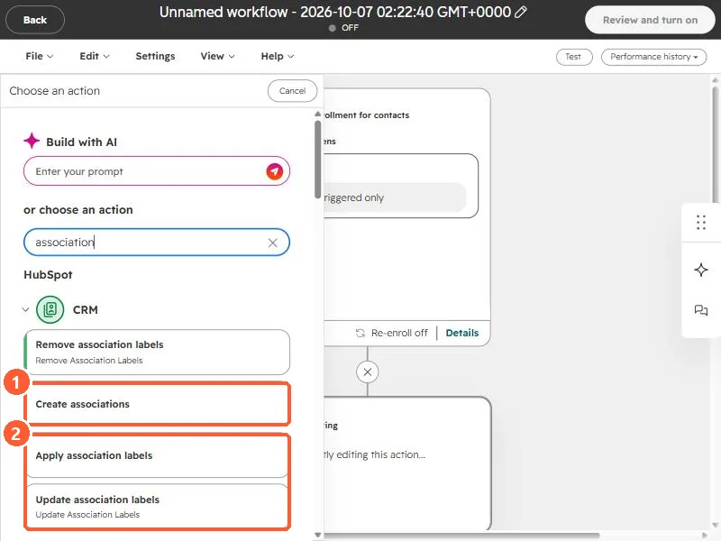Open the File menu
721x541 pixels.
pos(39,56)
